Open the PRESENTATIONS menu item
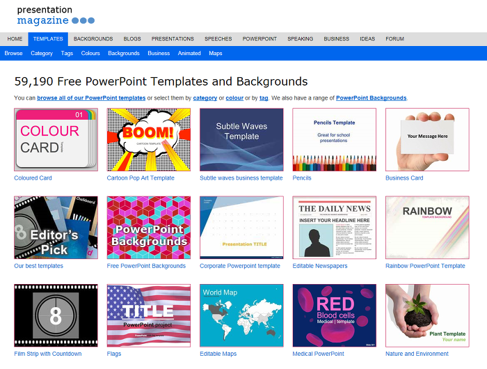487x369 pixels. point(173,39)
